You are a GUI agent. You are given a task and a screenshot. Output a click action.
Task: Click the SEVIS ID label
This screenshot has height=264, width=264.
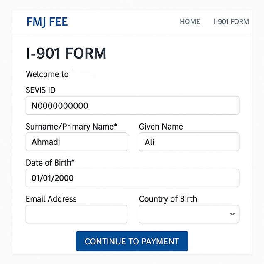[41, 90]
